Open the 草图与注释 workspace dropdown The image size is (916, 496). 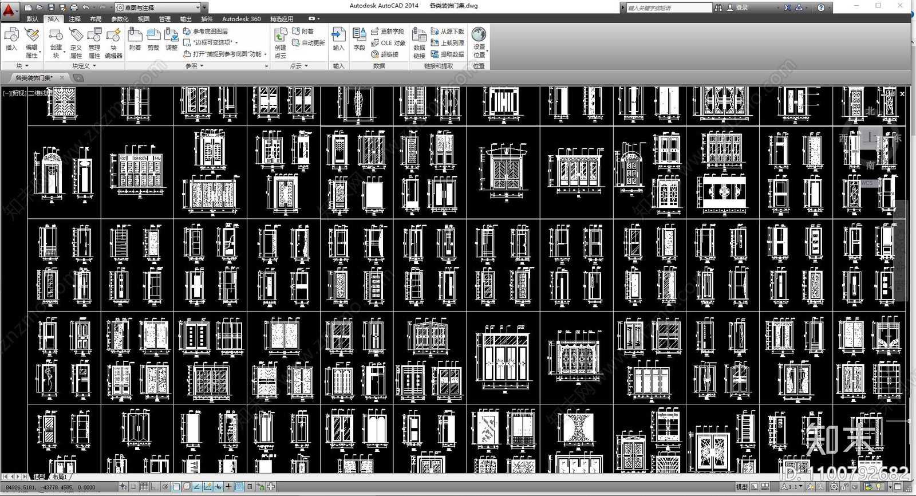(x=159, y=7)
